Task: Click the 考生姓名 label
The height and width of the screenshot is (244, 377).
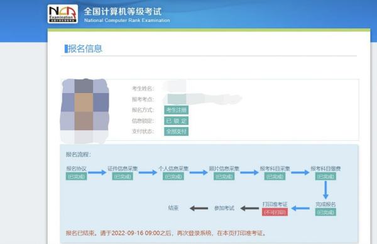Action: [x=143, y=89]
